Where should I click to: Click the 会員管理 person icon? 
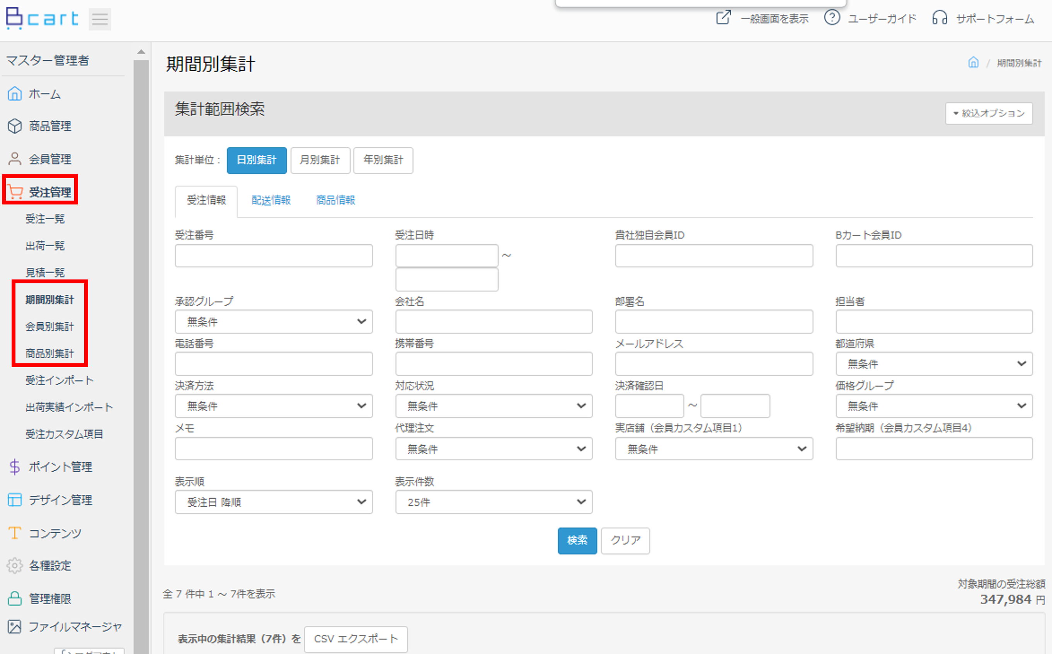15,159
